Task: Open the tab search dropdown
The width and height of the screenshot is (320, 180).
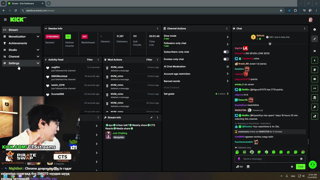Action: click(3, 3)
